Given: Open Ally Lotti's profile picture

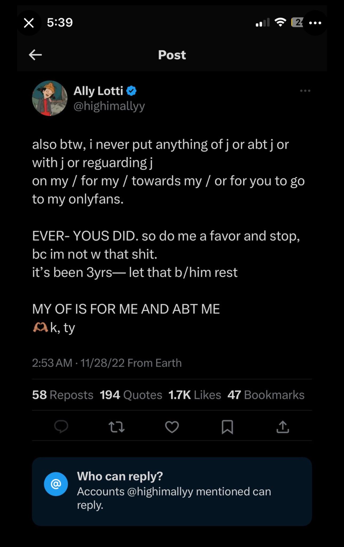Looking at the screenshot, I should [50, 98].
